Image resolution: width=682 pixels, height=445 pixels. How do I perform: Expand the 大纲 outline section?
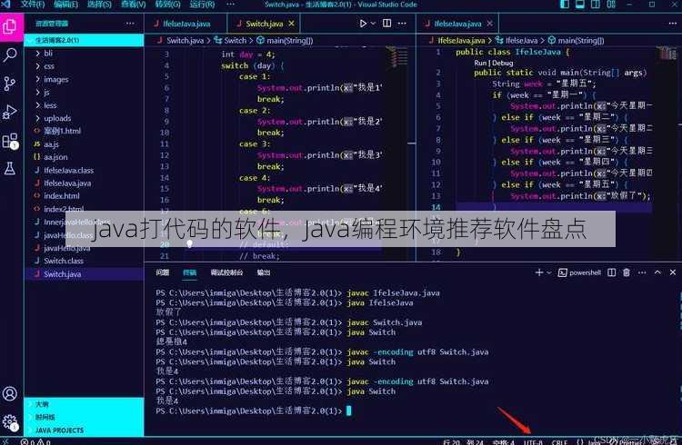tap(84, 404)
